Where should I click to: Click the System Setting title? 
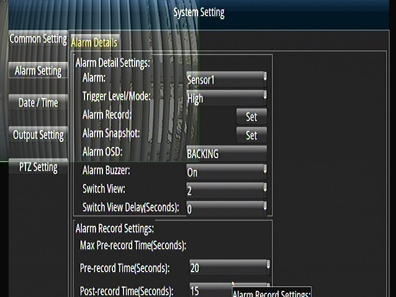pyautogui.click(x=199, y=12)
